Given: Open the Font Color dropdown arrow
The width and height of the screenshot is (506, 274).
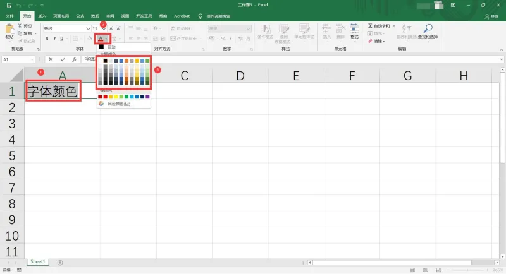Looking at the screenshot, I should [x=106, y=39].
